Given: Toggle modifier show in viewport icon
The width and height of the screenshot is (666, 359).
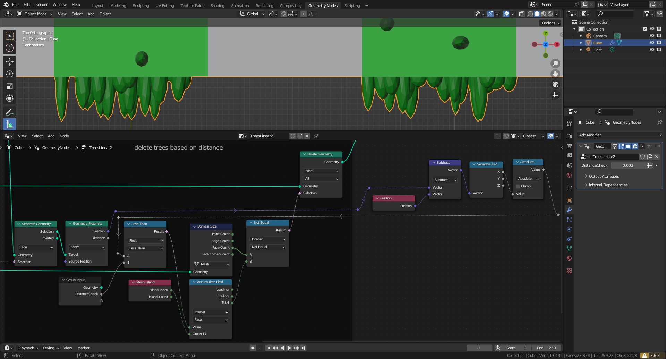Looking at the screenshot, I should tap(628, 146).
